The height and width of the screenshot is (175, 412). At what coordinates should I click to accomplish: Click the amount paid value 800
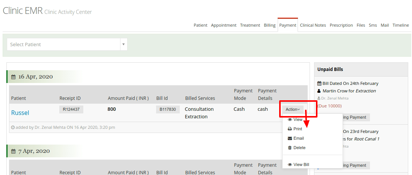tap(112, 109)
